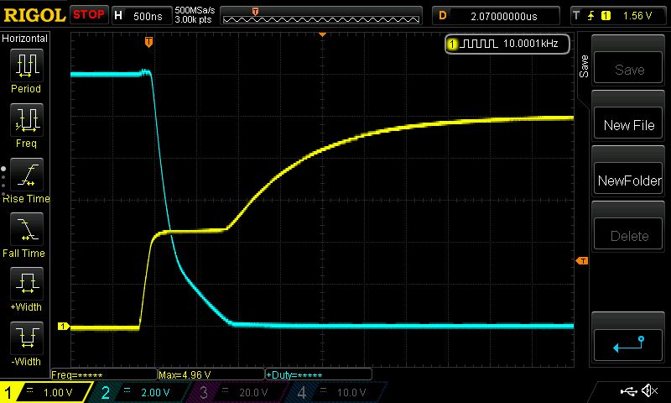The width and height of the screenshot is (671, 403).
Task: Click the red STOP status indicator
Action: (x=89, y=15)
